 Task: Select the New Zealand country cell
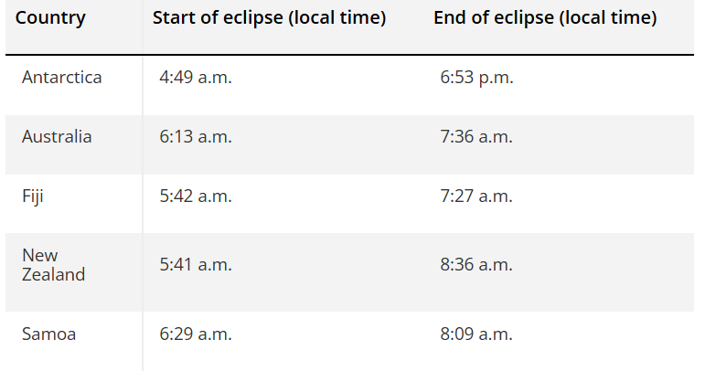pyautogui.click(x=53, y=265)
